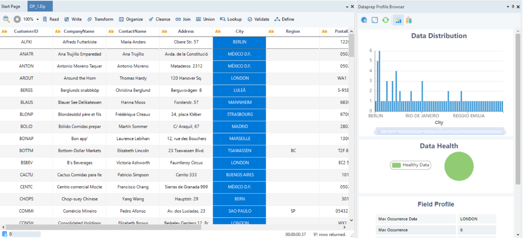Switch to the Start Page tab
The height and width of the screenshot is (238, 523).
[11, 6]
